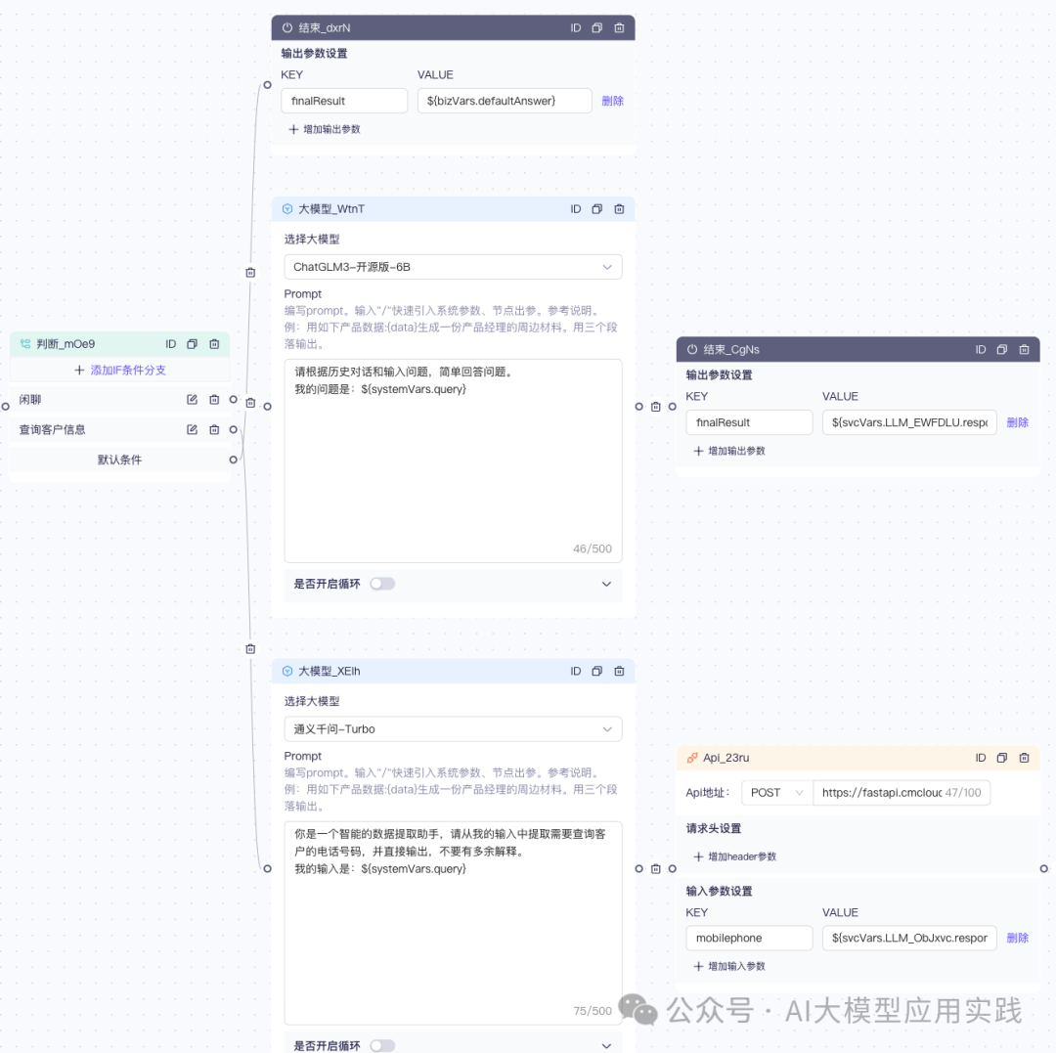
Task: Show ID of 结束_dxrN node
Action: coord(575,27)
